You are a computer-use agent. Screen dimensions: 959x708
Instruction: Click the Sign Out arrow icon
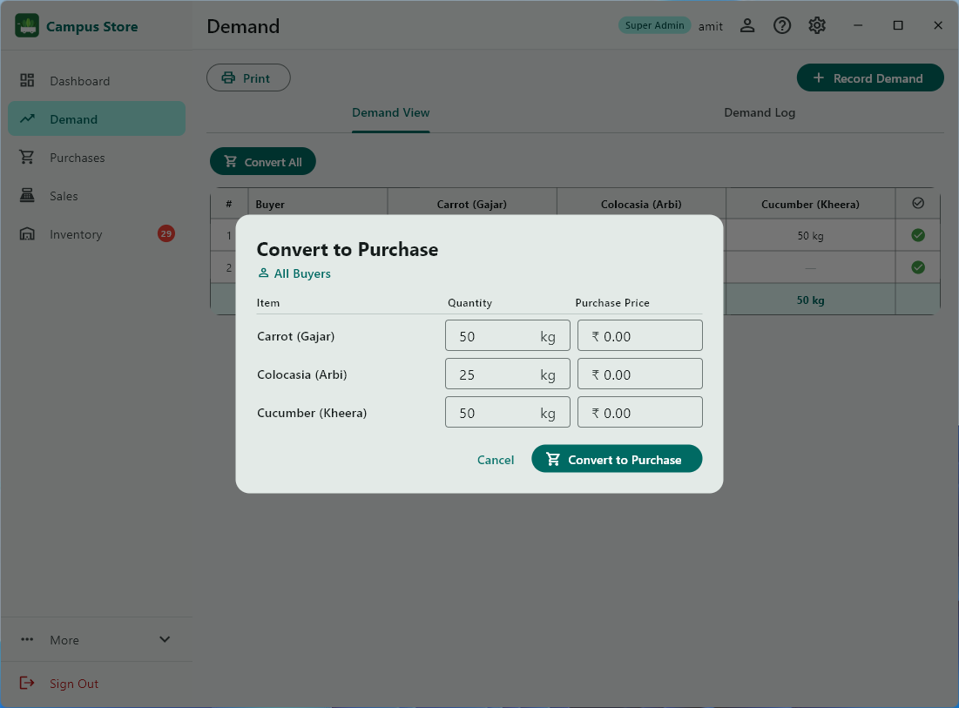27,683
